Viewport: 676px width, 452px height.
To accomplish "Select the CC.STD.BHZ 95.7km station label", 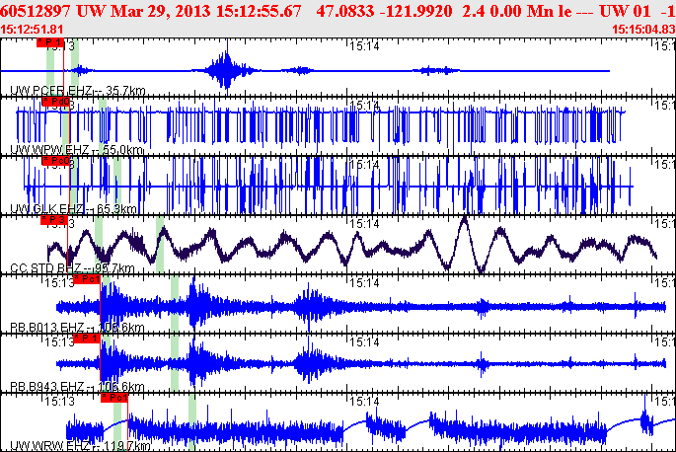I will [x=72, y=267].
